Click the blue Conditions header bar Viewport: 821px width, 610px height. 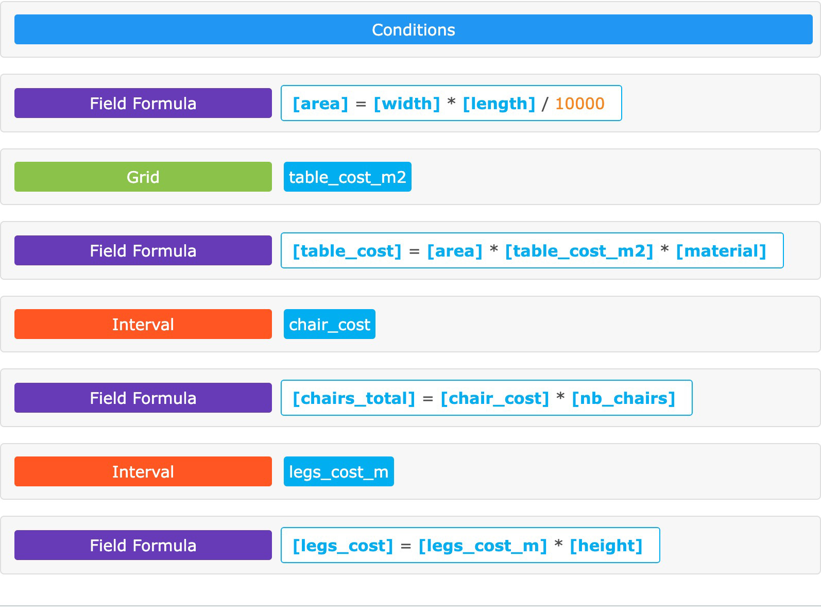pos(413,29)
